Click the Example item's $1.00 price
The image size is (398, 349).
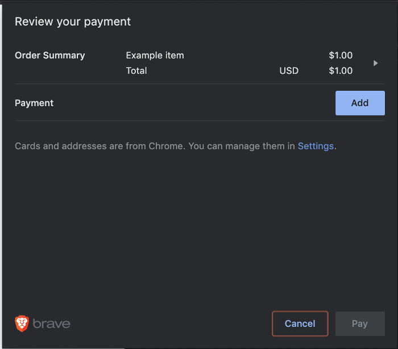click(341, 56)
